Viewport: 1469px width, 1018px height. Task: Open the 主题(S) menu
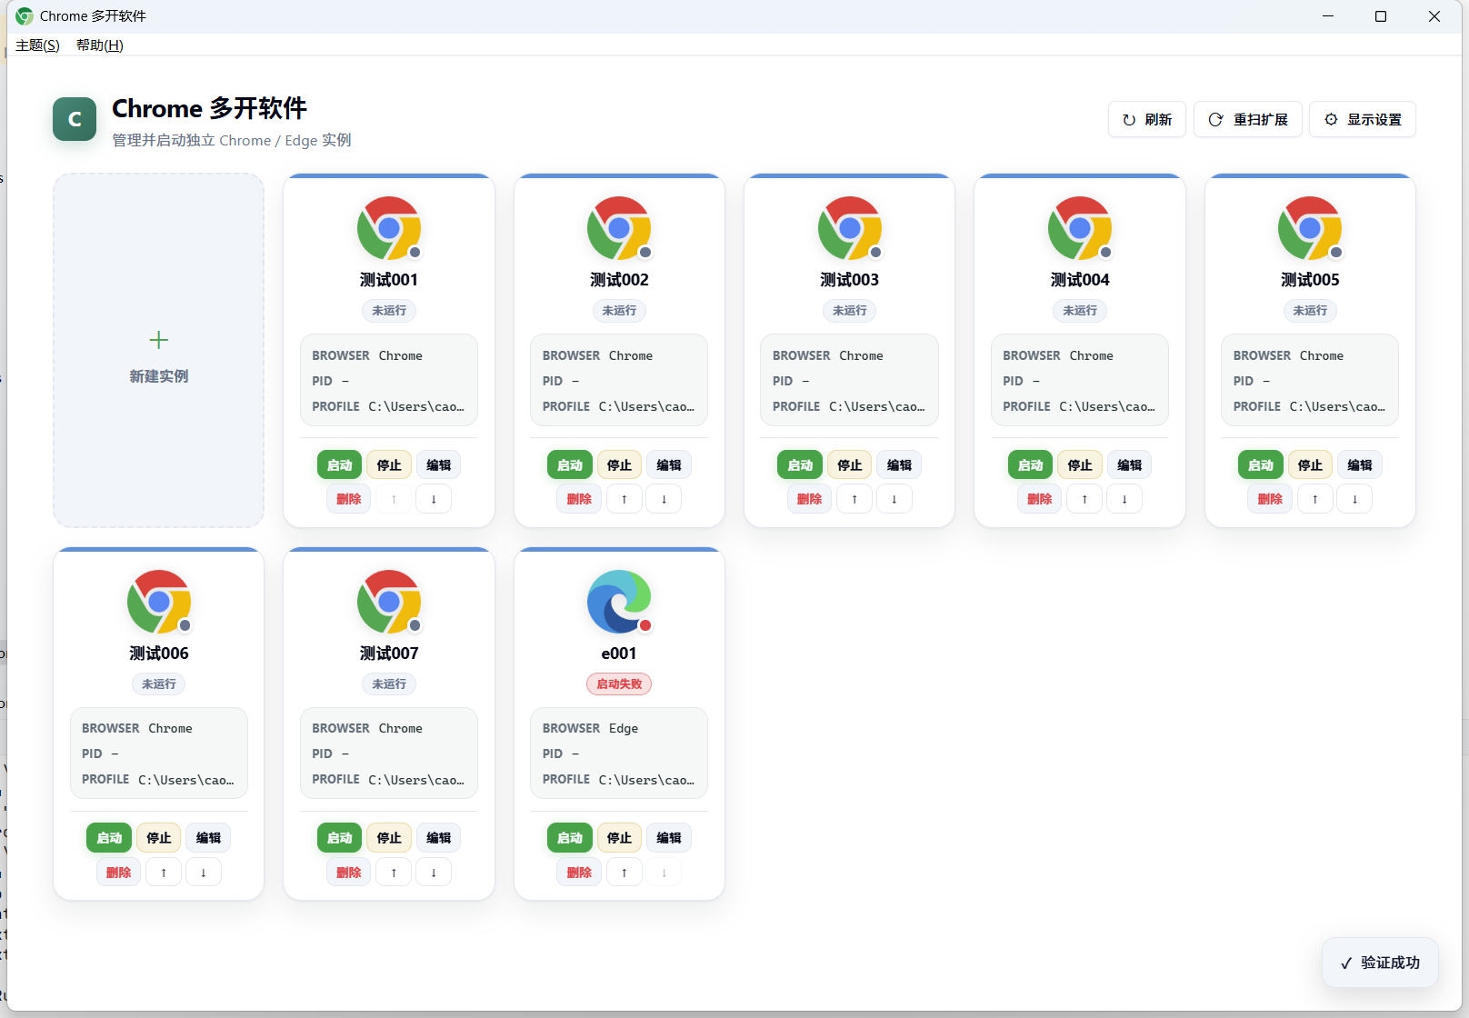click(37, 45)
